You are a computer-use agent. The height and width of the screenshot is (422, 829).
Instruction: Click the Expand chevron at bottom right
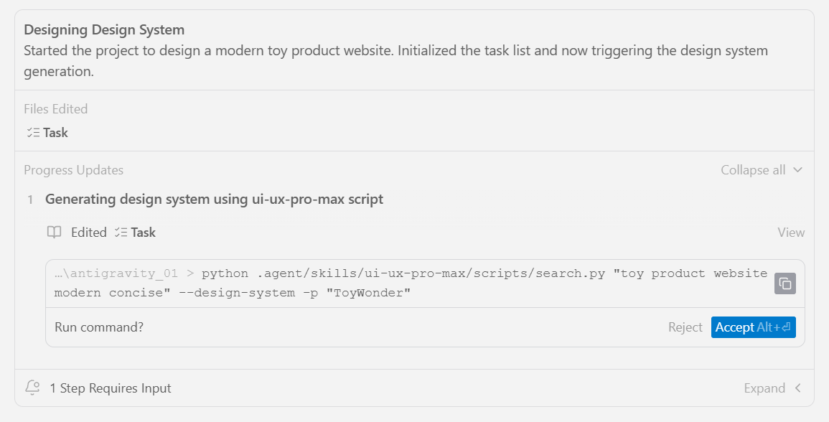797,388
